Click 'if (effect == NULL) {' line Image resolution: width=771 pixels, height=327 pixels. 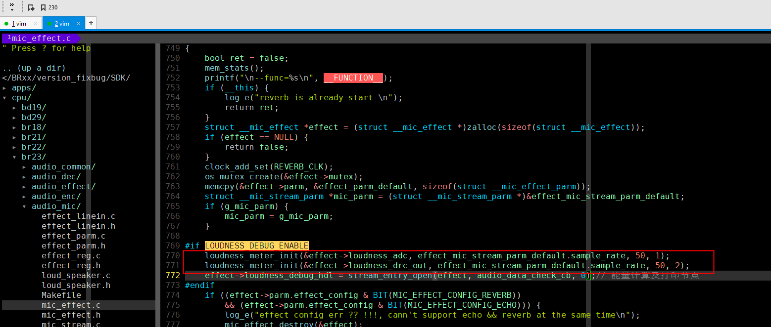coord(256,137)
